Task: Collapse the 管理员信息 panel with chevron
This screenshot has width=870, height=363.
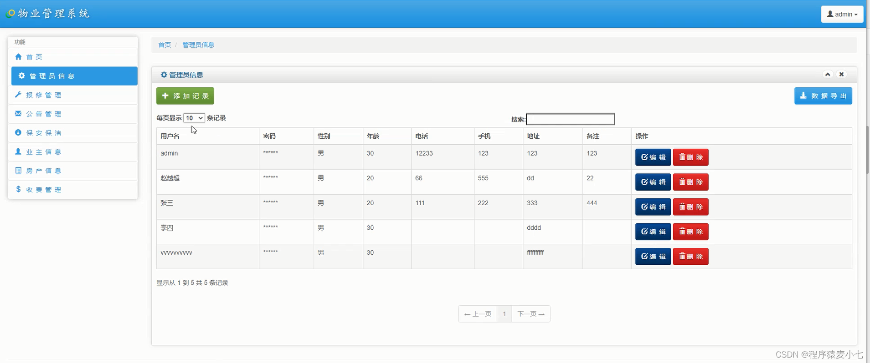Action: pyautogui.click(x=828, y=74)
